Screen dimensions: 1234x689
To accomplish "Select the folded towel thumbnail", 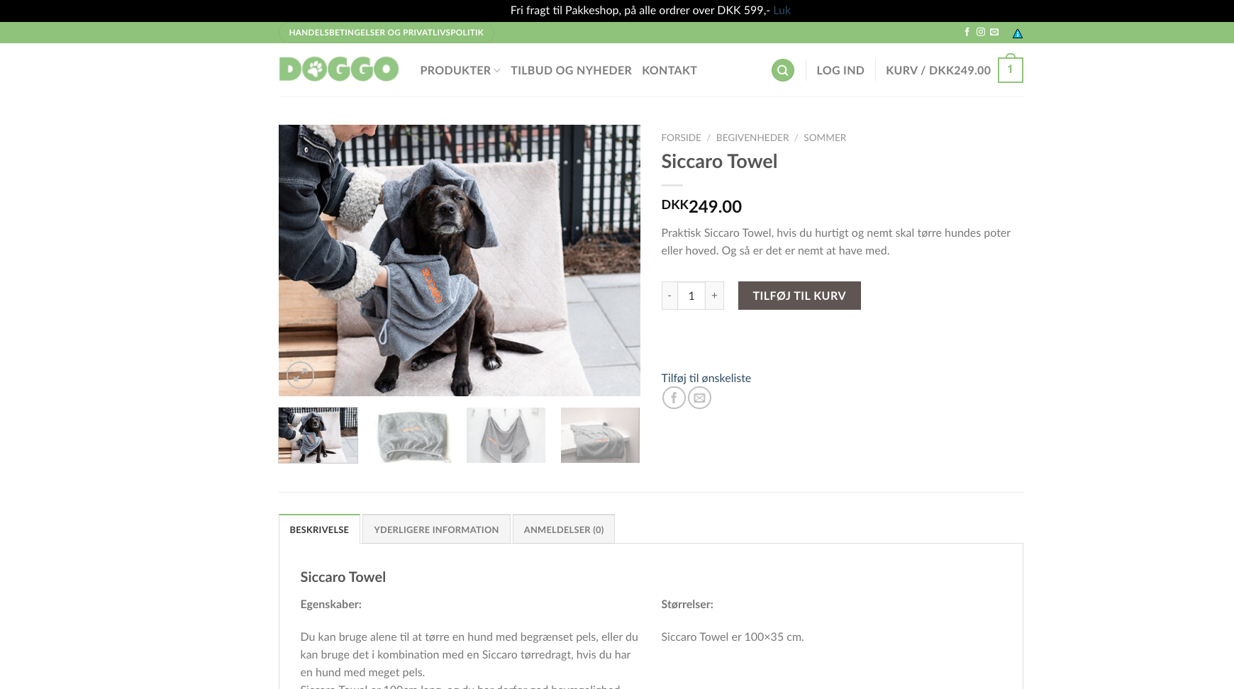I will pos(412,435).
